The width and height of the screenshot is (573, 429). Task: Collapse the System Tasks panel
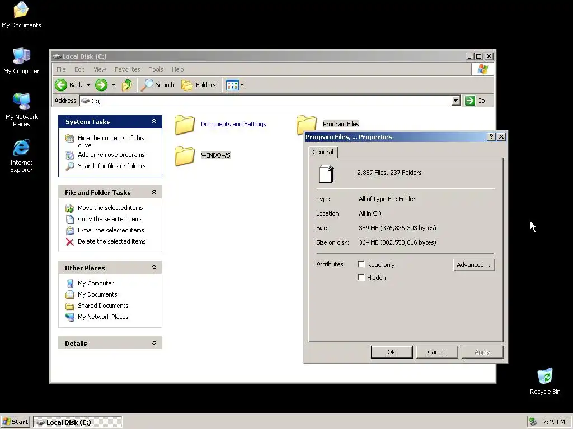tap(154, 121)
